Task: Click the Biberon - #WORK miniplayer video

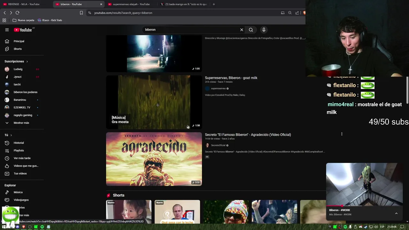Action: [x=364, y=184]
